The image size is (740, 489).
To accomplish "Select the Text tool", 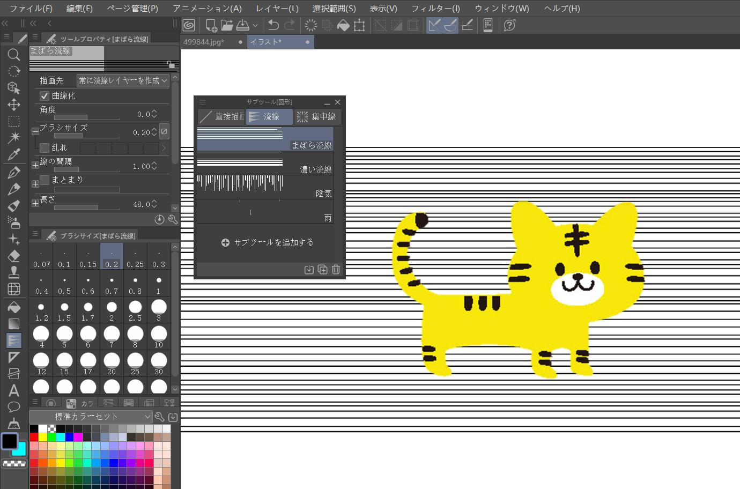I will tap(14, 390).
